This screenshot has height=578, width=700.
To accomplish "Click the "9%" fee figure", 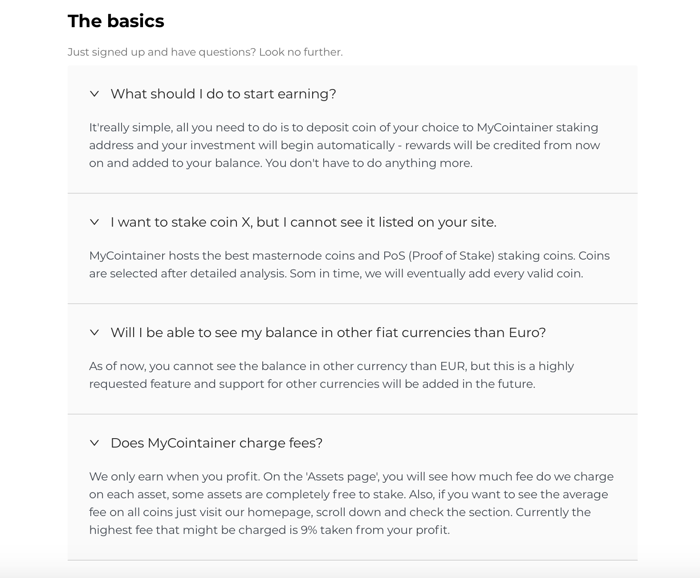I will [309, 530].
